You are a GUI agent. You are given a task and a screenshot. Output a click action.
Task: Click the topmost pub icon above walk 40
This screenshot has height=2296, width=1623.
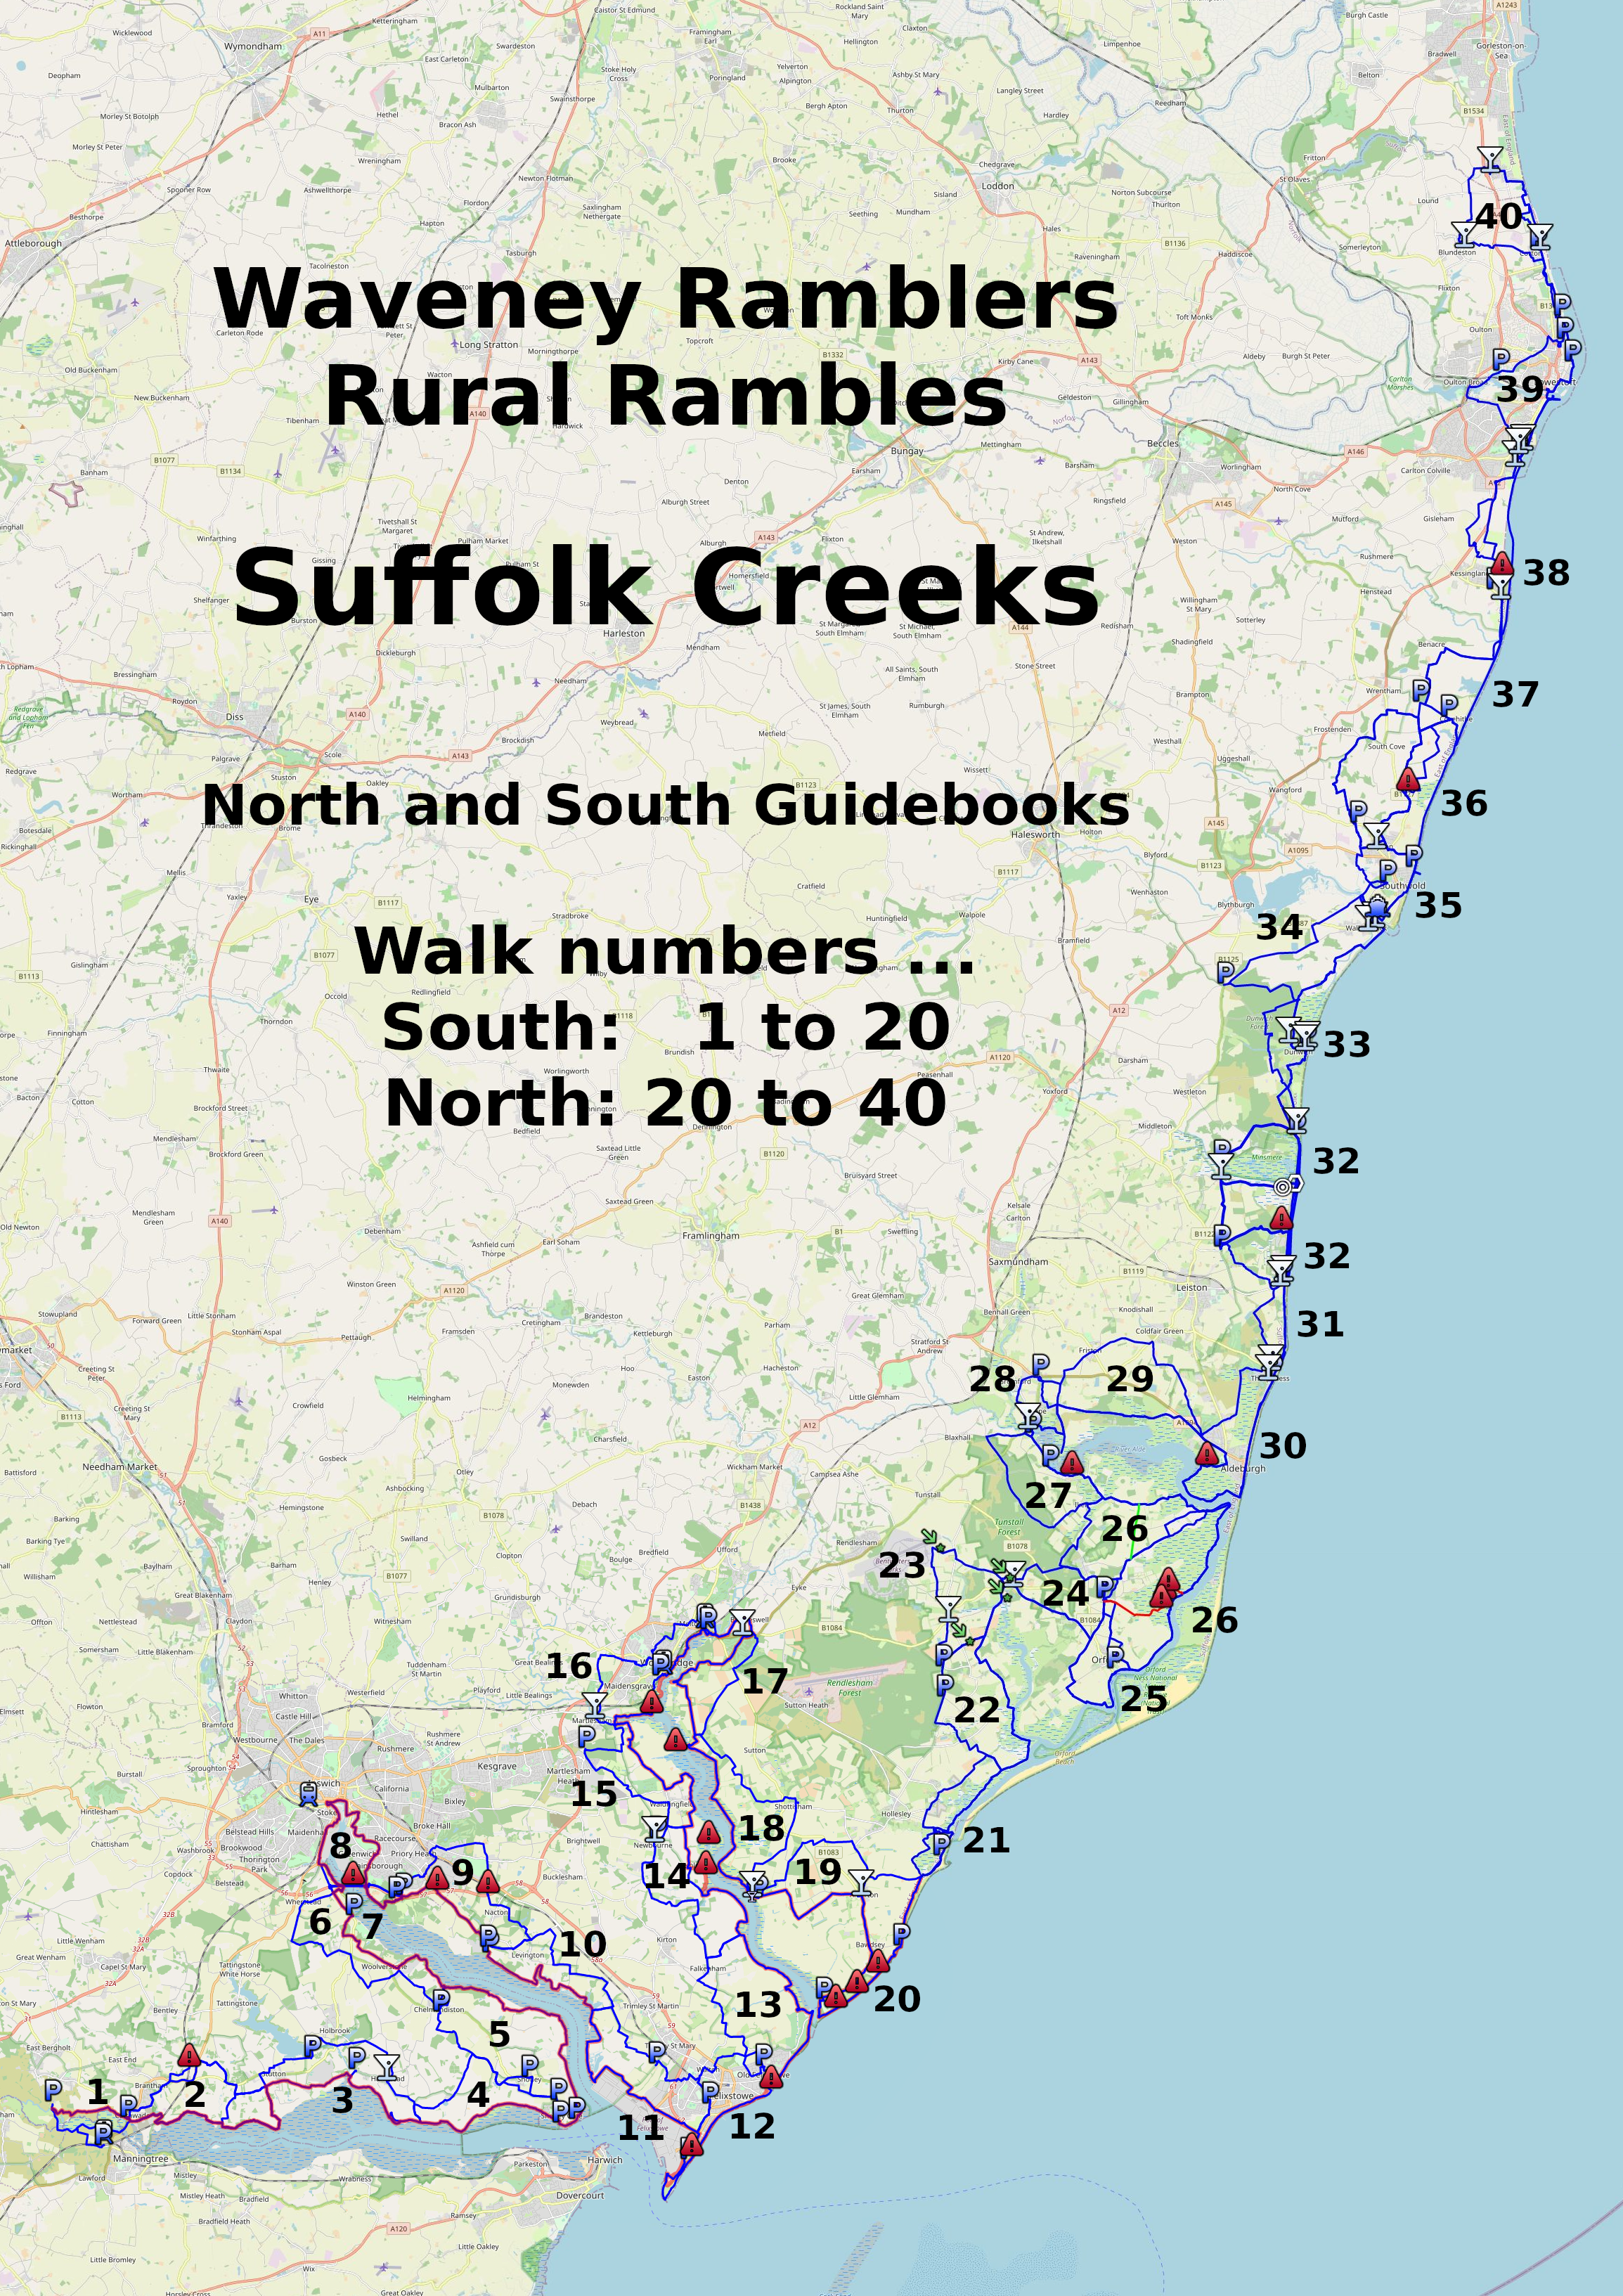click(x=1490, y=159)
